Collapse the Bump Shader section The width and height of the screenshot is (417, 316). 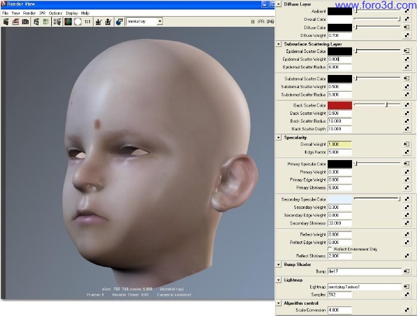click(x=278, y=264)
